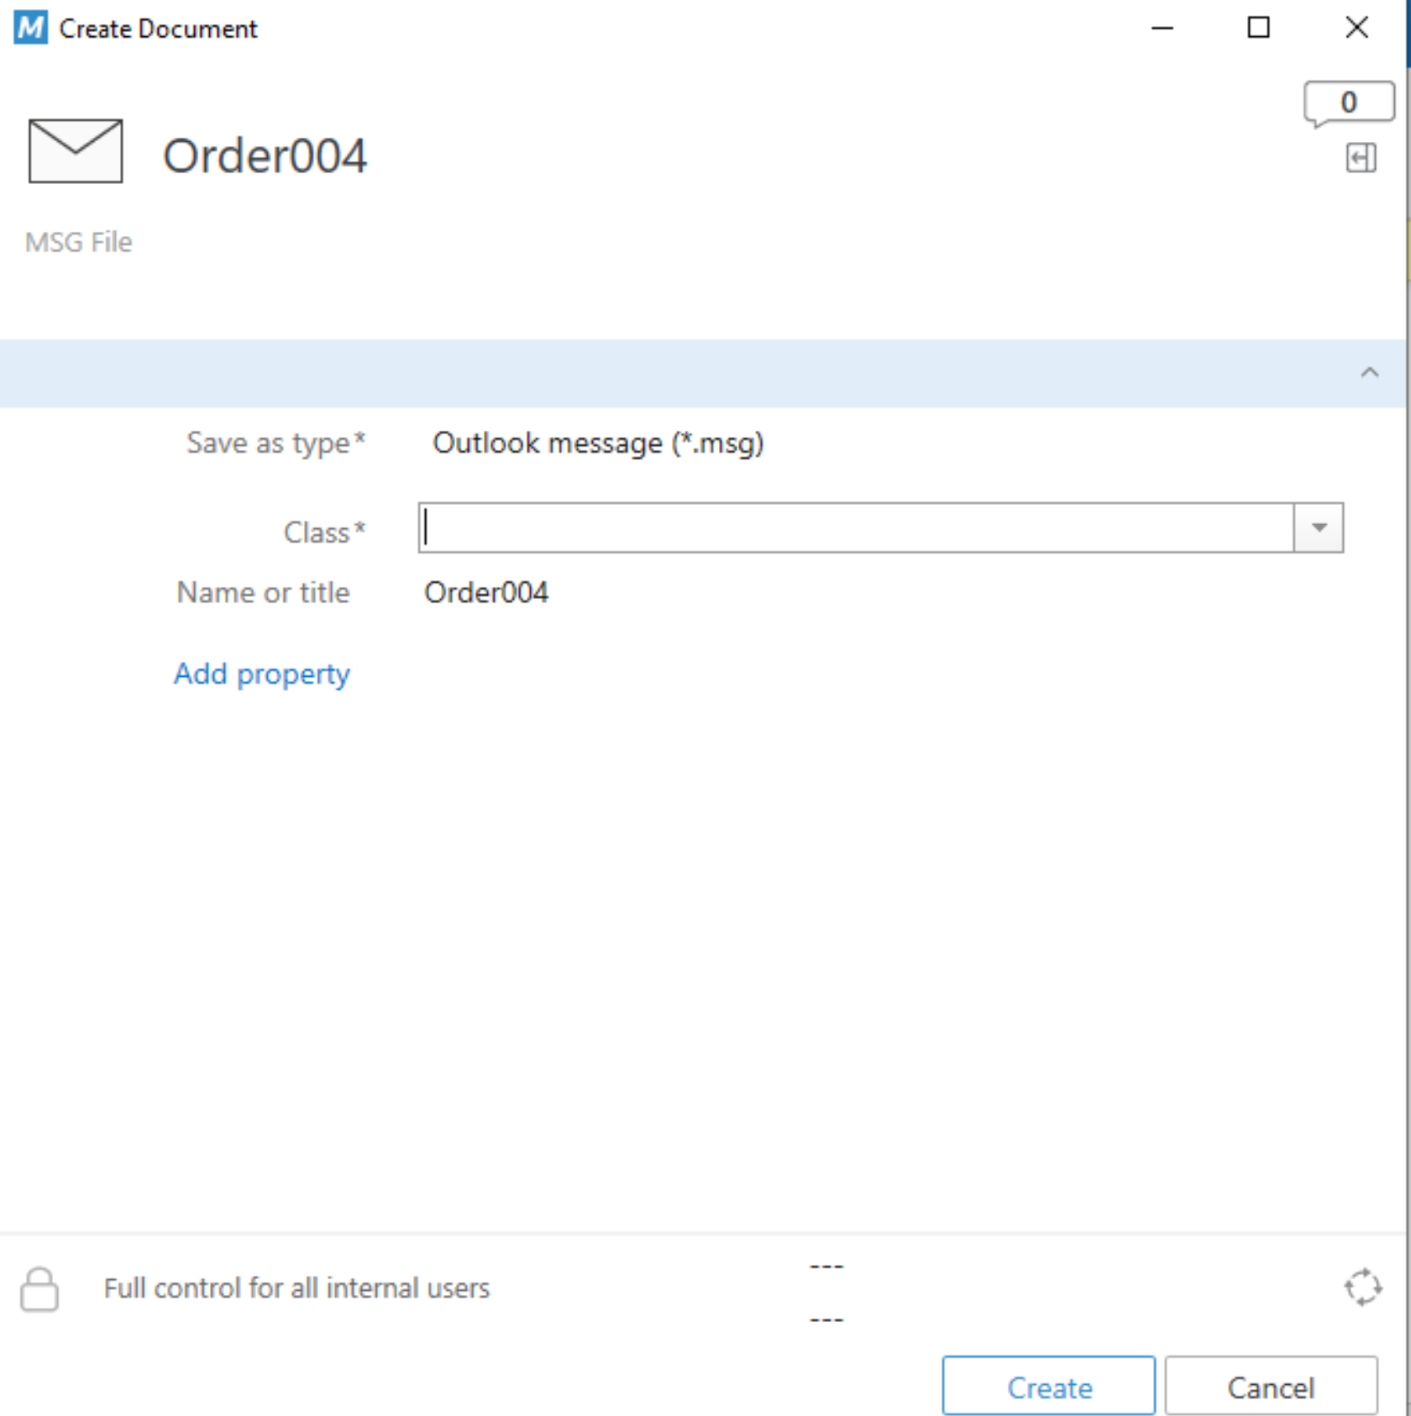Image resolution: width=1411 pixels, height=1416 pixels.
Task: Click the envelope MSG file icon
Action: [76, 151]
